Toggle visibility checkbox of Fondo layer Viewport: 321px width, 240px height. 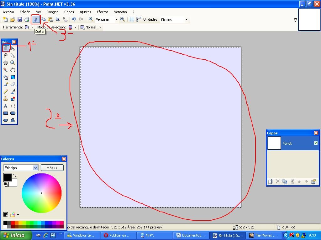coord(316,143)
